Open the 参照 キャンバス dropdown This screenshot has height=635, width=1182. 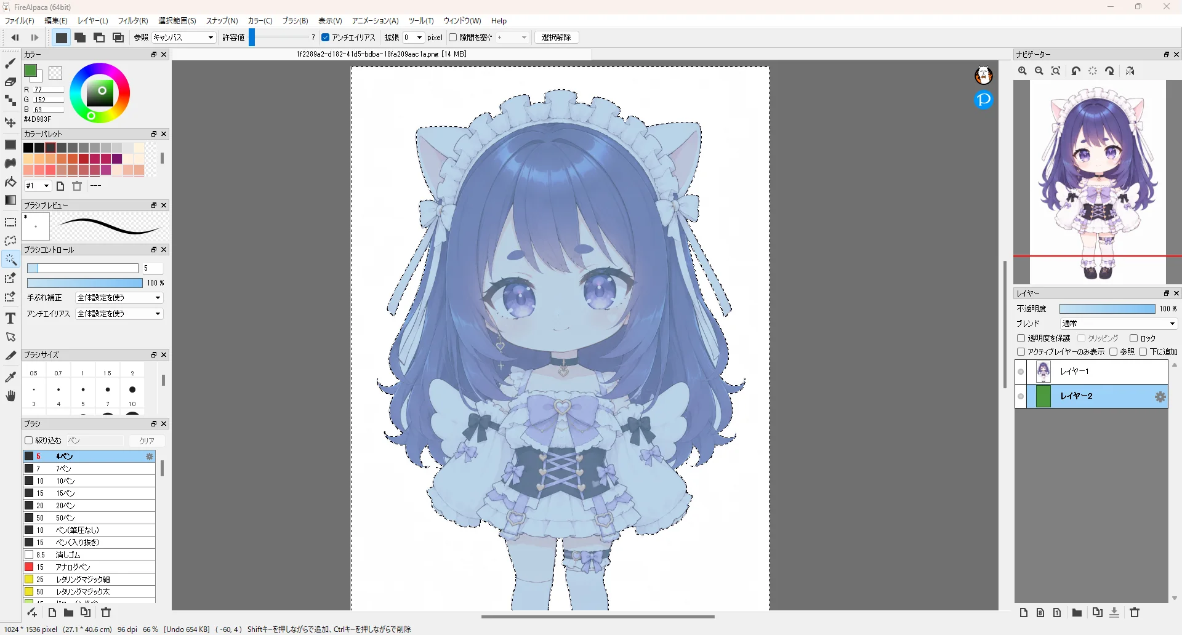(183, 38)
